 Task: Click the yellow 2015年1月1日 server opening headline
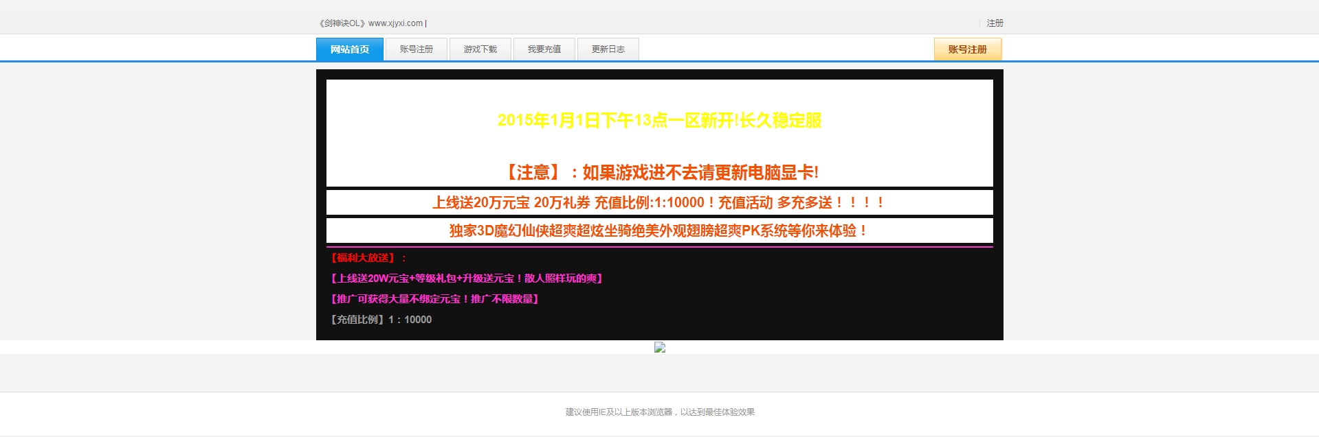pos(659,121)
